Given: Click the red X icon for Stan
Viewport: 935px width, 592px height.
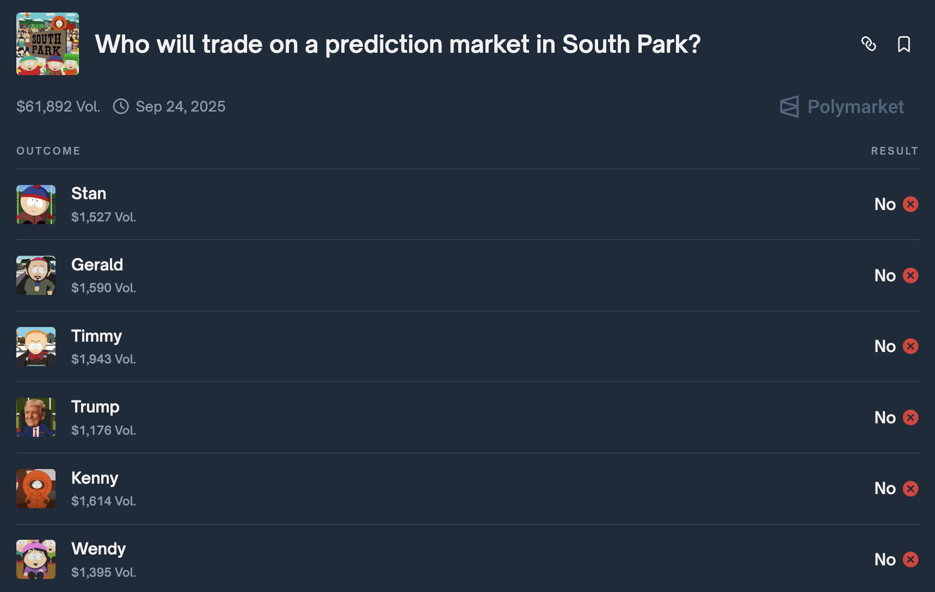Looking at the screenshot, I should tap(911, 204).
